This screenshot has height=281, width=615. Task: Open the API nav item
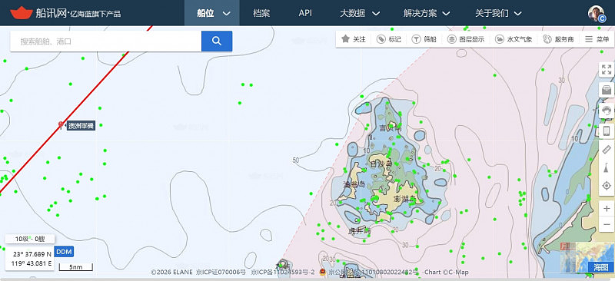(x=305, y=13)
